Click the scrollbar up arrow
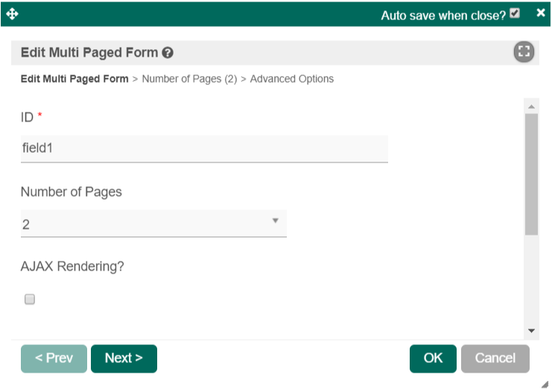This screenshot has width=552, height=389. click(x=532, y=107)
